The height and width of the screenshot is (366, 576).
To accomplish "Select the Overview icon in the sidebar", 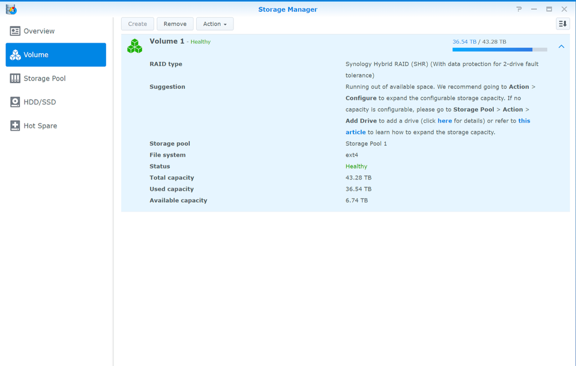I will [x=14, y=31].
